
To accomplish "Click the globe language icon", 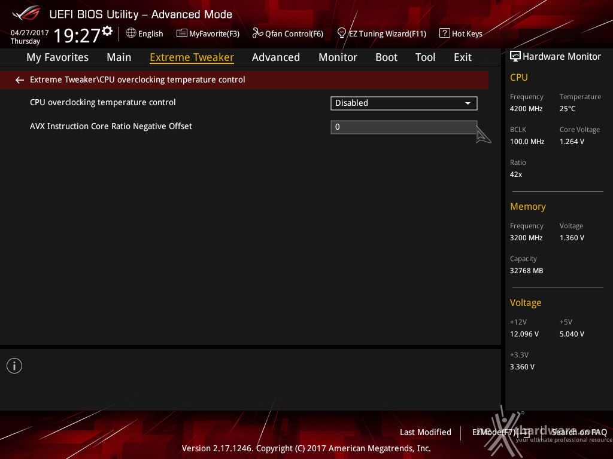I will point(131,33).
